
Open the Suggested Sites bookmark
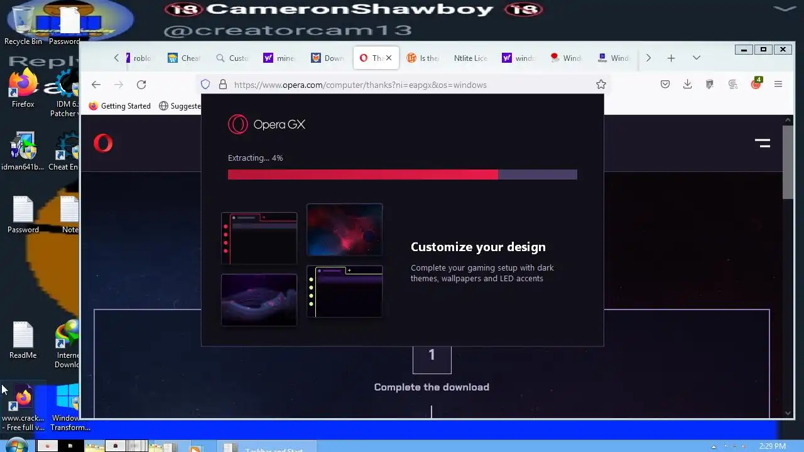(180, 106)
